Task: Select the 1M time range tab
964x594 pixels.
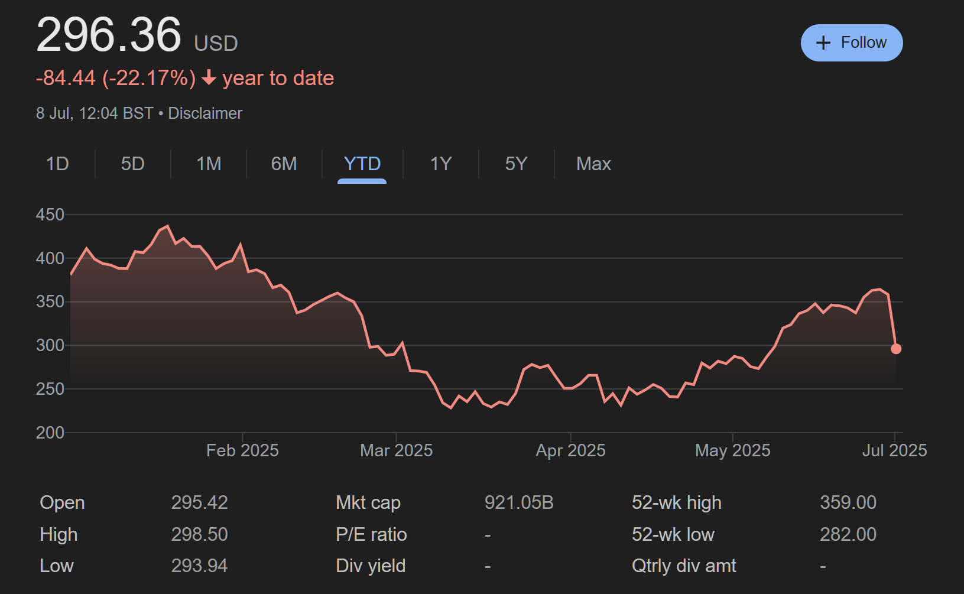Action: 209,164
